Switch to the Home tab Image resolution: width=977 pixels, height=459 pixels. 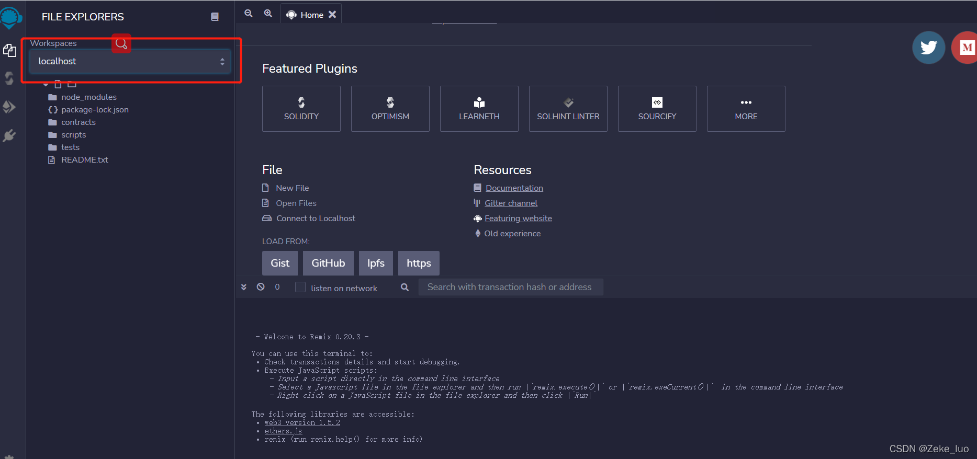[x=311, y=15]
